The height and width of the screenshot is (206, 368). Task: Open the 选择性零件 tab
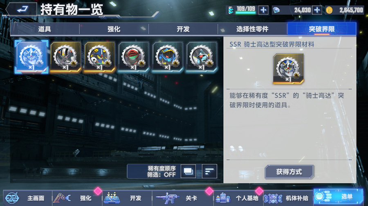(x=253, y=29)
